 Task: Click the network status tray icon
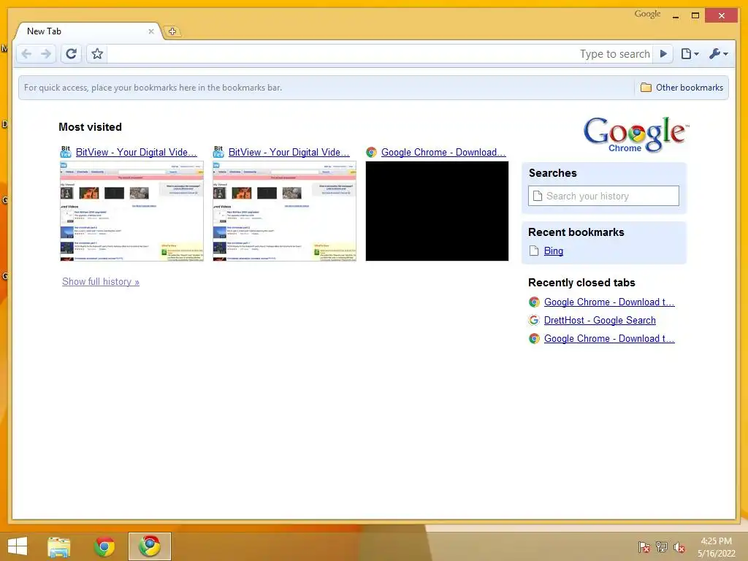click(x=661, y=547)
